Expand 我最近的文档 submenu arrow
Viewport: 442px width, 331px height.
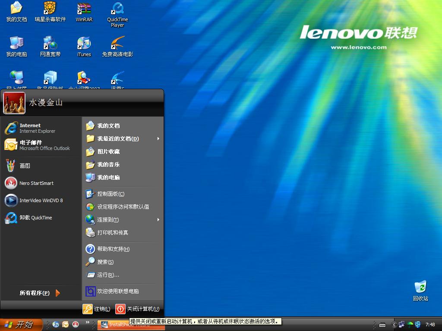pos(158,139)
